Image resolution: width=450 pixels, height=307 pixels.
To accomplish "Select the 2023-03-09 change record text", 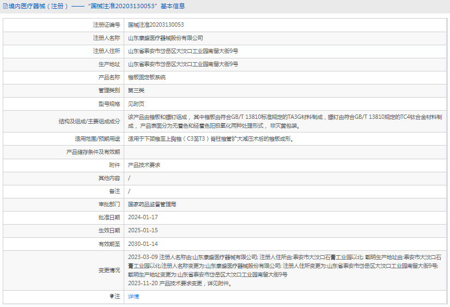I will (285, 266).
